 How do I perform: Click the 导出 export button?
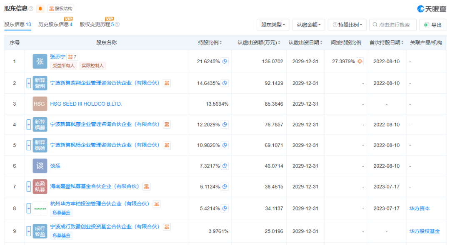[433, 25]
